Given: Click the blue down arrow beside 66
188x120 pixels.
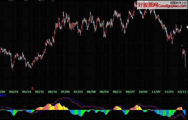Looking at the screenshot, I should [x=5, y=95].
